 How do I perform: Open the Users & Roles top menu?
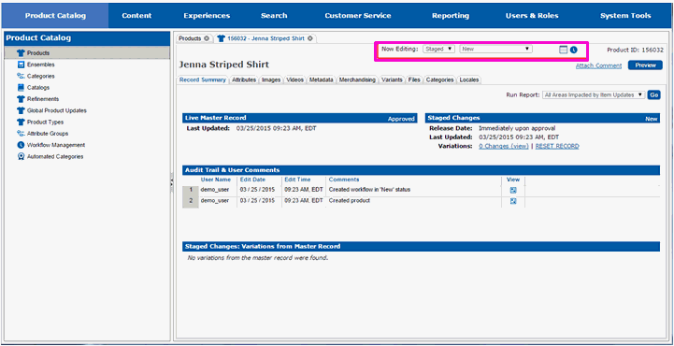point(532,16)
